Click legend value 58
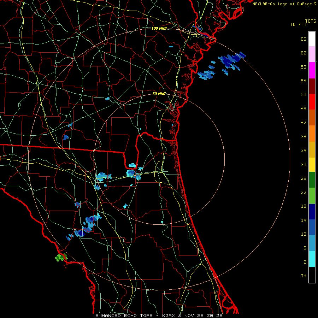318x318 pixels. 304,67
